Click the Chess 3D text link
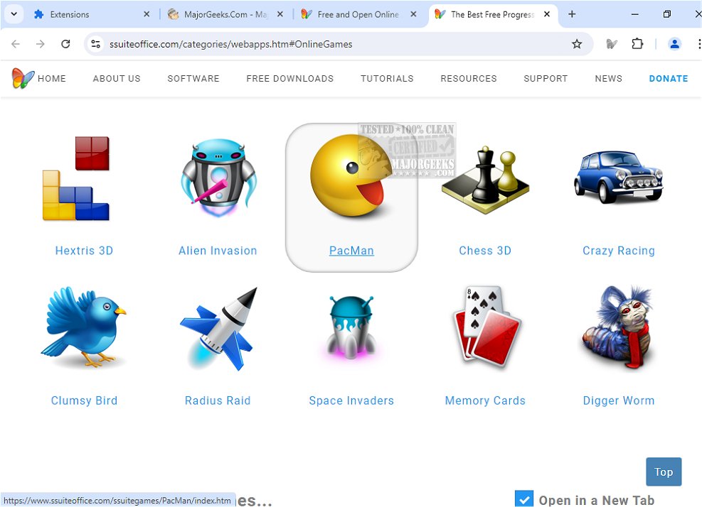 (485, 251)
